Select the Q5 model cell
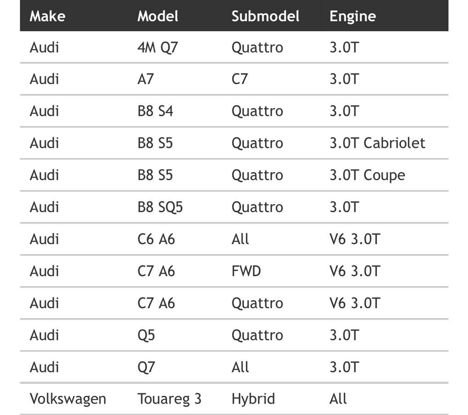The width and height of the screenshot is (468, 415). tap(146, 335)
